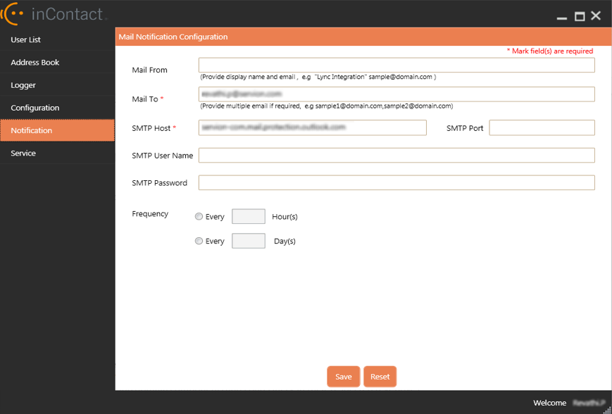Click the SMTP Password input

396,182
